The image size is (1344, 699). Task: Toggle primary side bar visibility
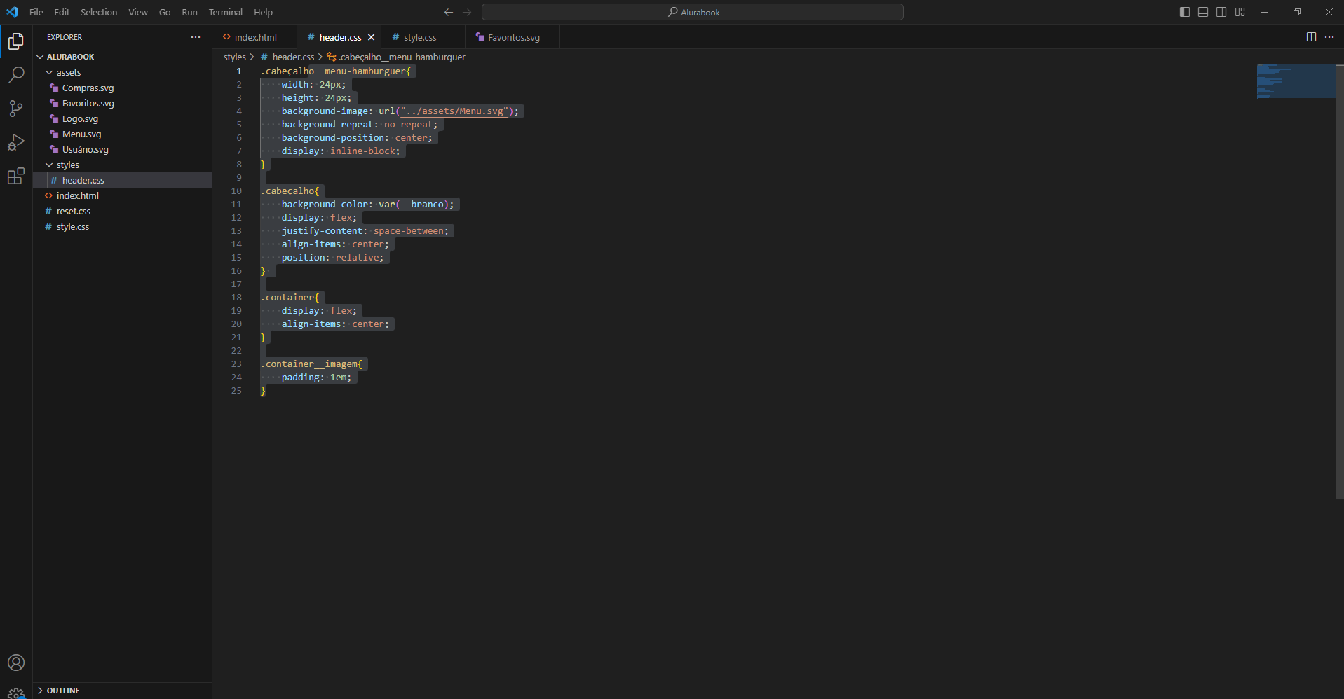tap(1185, 12)
